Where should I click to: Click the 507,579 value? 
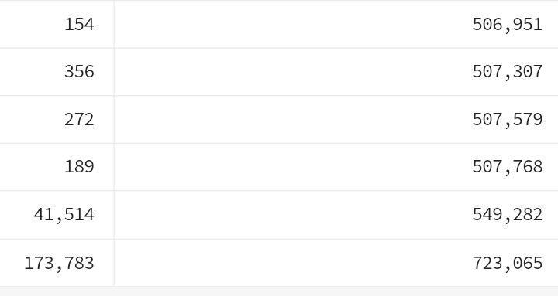point(507,119)
